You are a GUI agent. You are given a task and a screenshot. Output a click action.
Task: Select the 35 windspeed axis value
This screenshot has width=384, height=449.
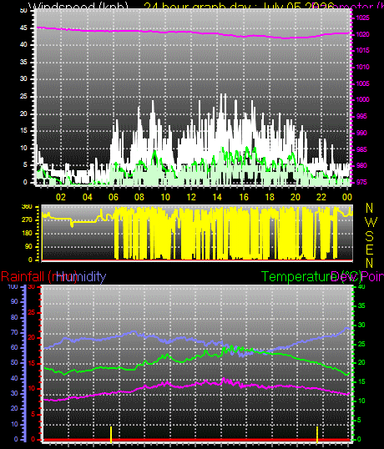(x=23, y=62)
